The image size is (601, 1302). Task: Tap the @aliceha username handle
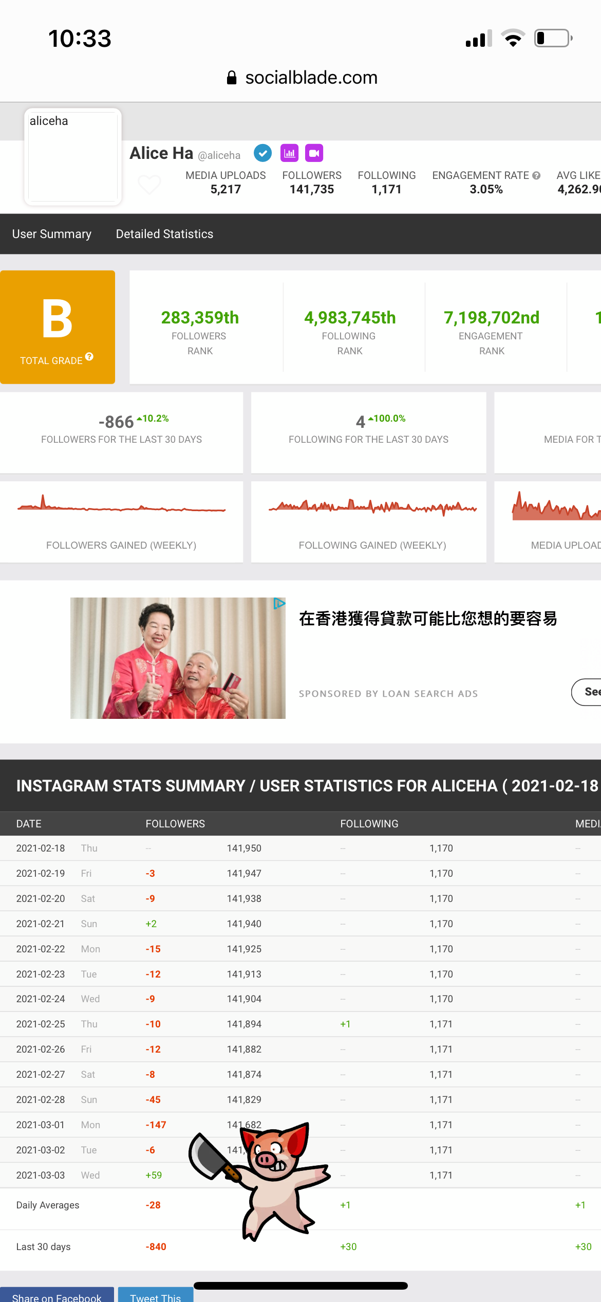(219, 155)
